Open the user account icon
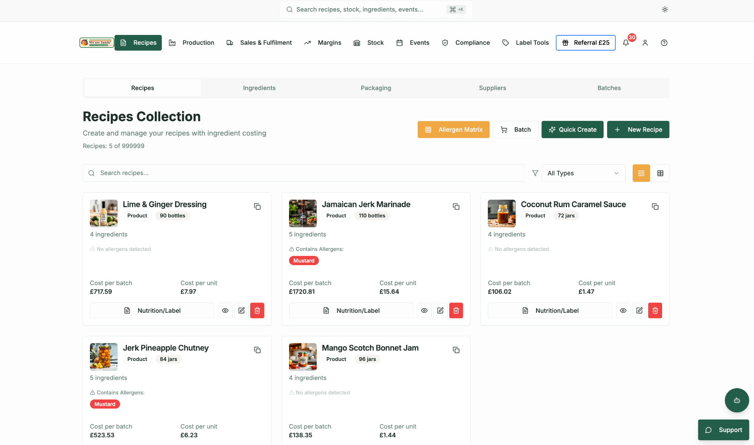The width and height of the screenshot is (754, 445). [645, 43]
